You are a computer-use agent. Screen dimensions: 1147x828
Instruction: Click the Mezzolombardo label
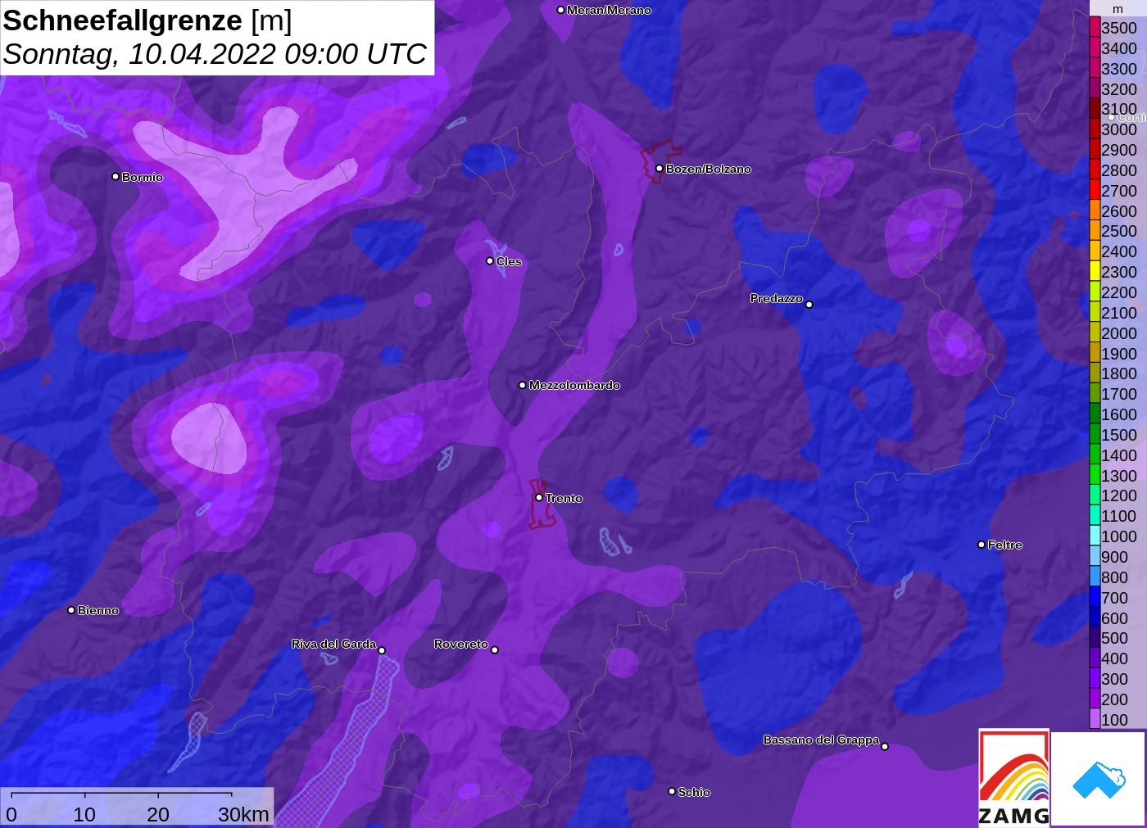tap(574, 385)
